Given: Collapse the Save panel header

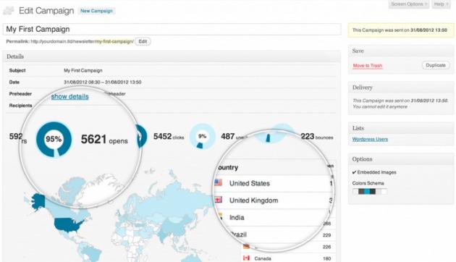Looking at the screenshot, I should click(x=401, y=51).
